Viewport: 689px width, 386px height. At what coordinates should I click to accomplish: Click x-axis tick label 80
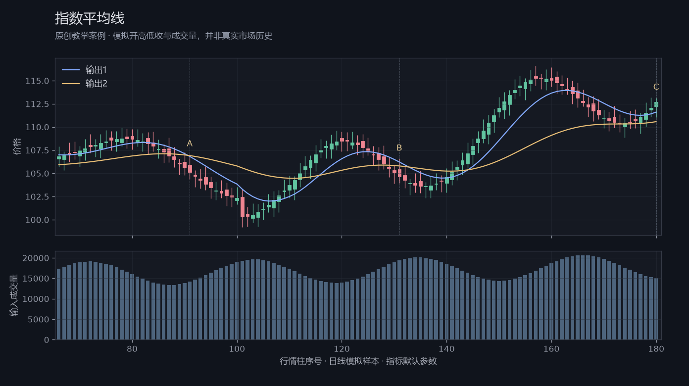click(132, 348)
